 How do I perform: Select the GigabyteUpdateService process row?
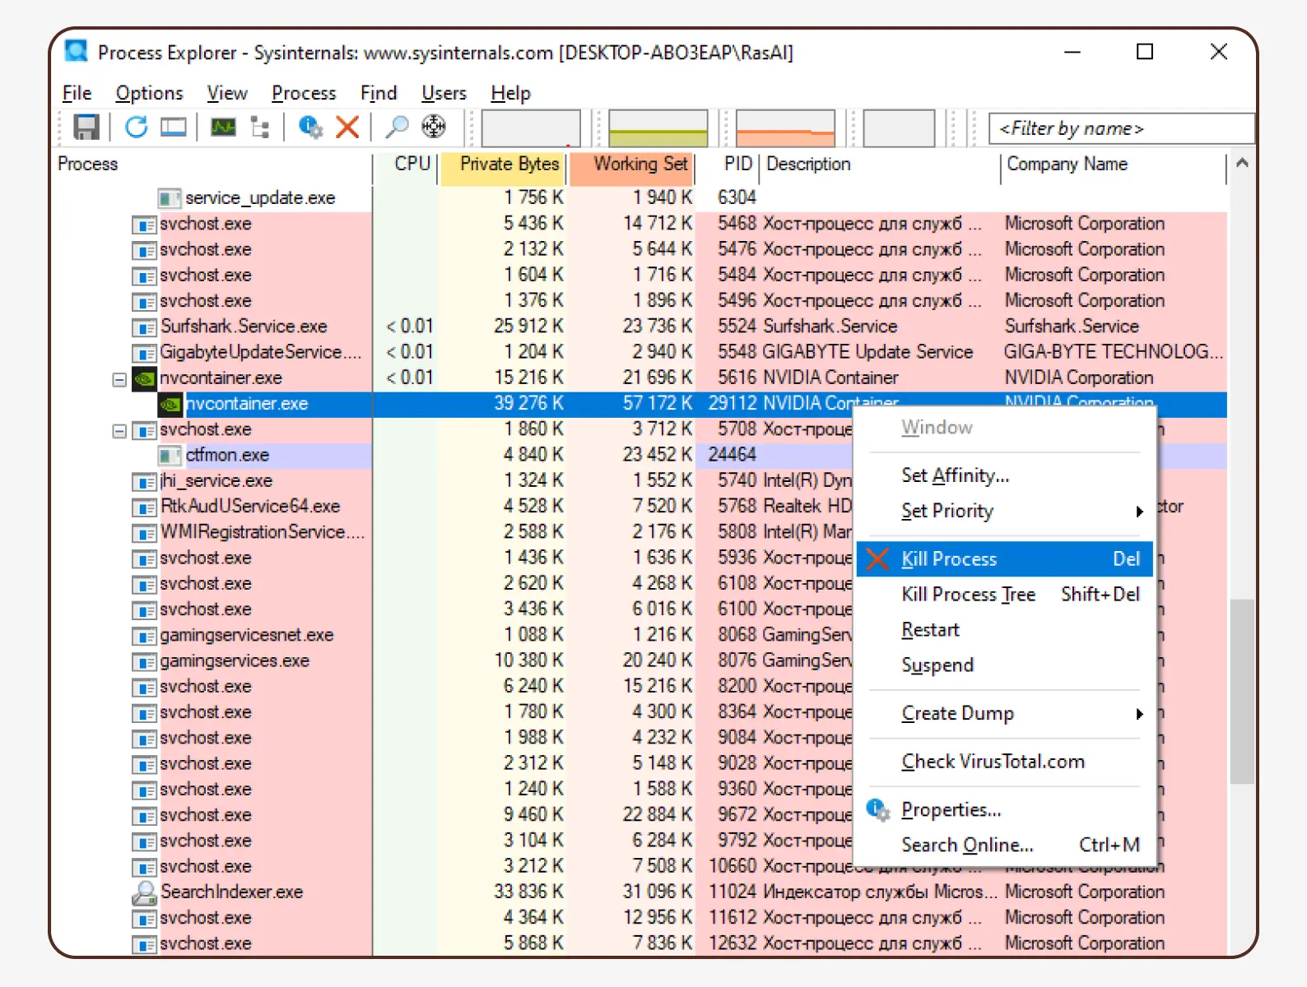click(x=640, y=353)
